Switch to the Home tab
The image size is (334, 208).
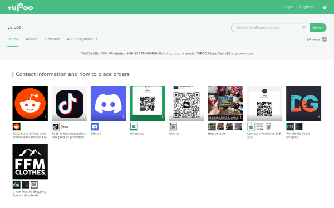point(13,39)
